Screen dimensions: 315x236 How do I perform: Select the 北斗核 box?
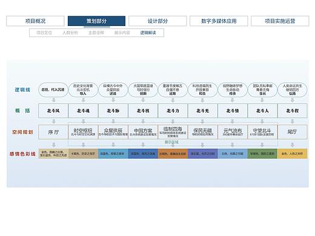coord(143,111)
